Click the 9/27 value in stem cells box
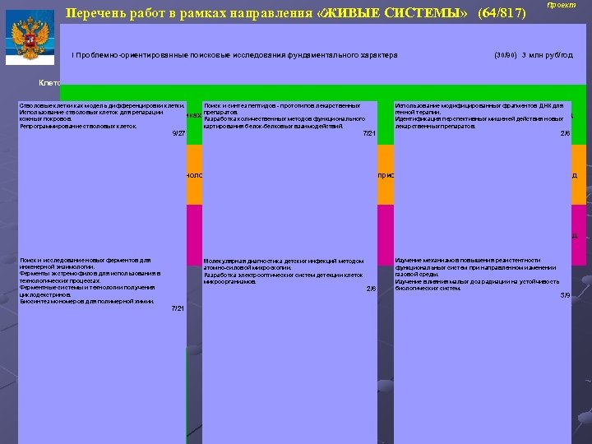This screenshot has width=592, height=444. click(x=178, y=133)
